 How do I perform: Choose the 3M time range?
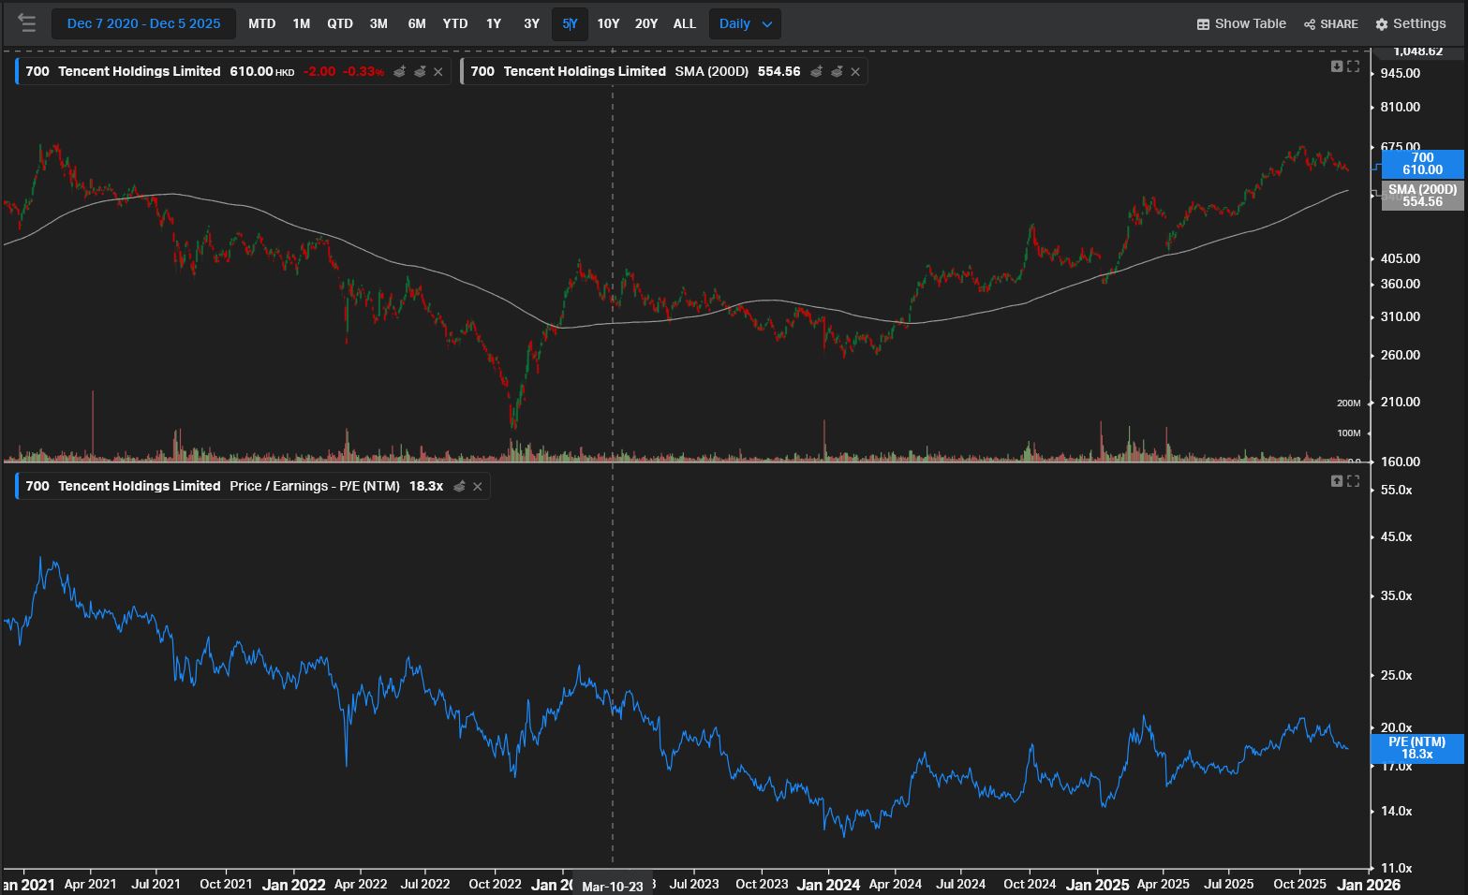tap(378, 23)
